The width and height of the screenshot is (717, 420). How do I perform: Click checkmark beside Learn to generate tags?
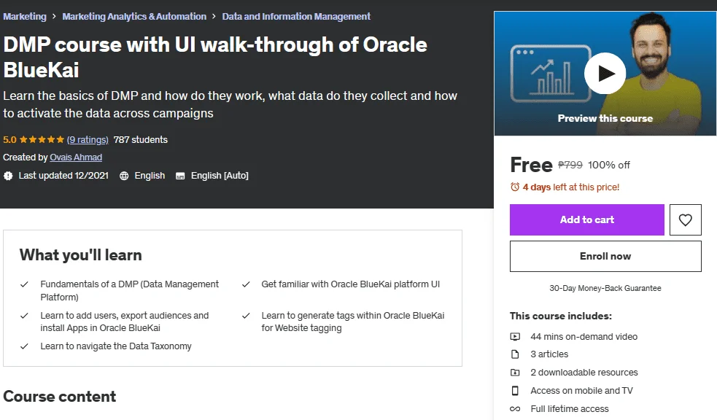(x=246, y=316)
